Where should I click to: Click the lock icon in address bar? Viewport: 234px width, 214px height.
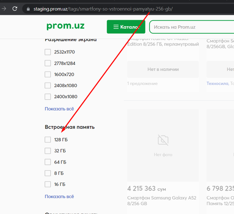[x=28, y=9]
